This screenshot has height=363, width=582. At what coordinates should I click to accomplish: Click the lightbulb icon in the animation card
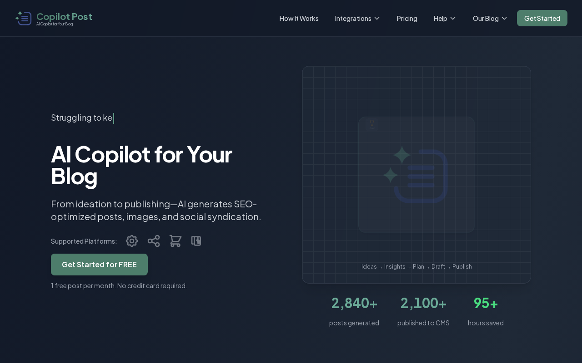pos(371,123)
